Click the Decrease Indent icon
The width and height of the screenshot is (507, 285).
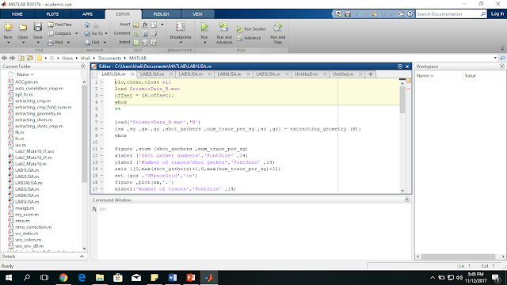(154, 42)
